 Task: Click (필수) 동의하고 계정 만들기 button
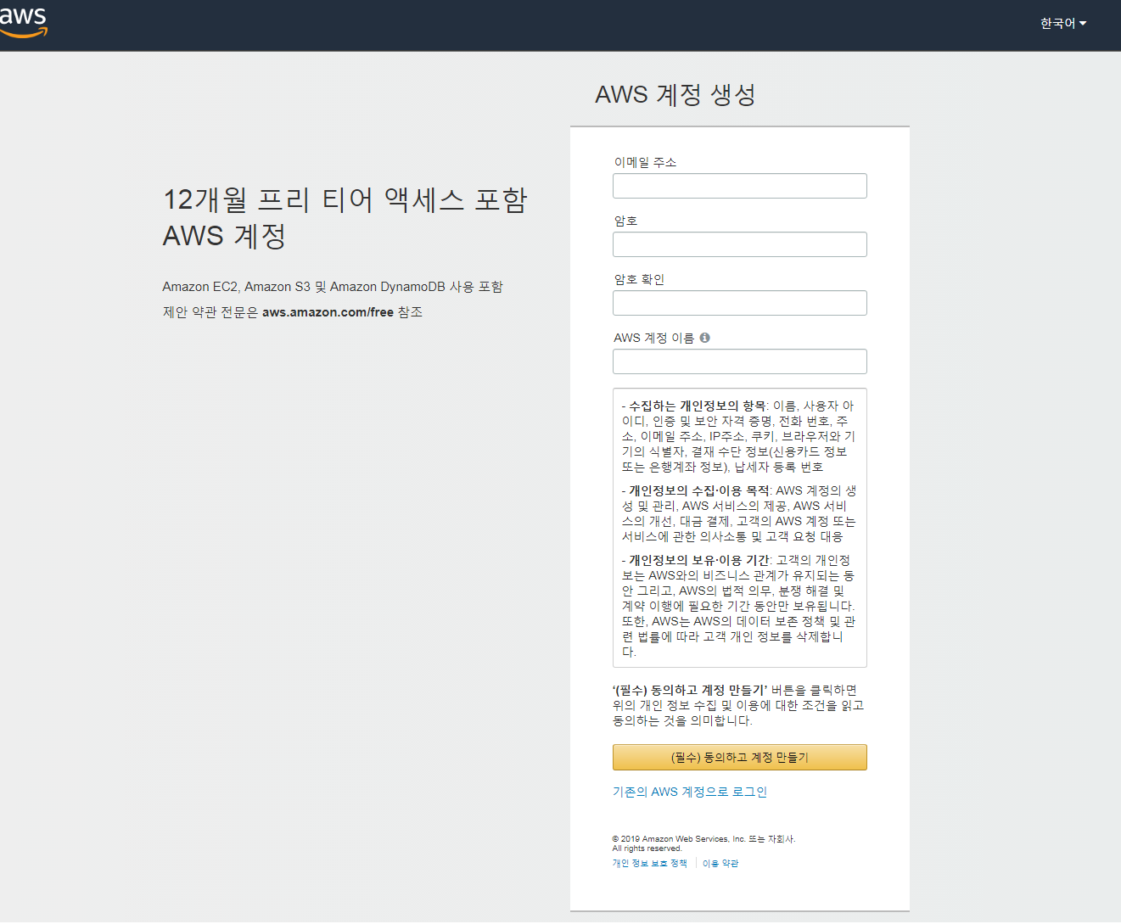(739, 757)
